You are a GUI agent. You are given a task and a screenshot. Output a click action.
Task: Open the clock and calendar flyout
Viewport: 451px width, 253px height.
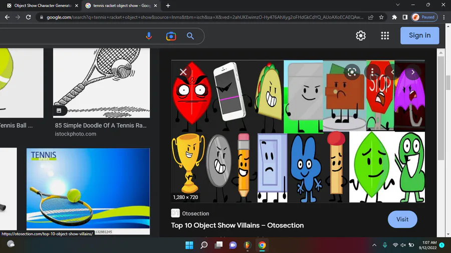(x=428, y=245)
